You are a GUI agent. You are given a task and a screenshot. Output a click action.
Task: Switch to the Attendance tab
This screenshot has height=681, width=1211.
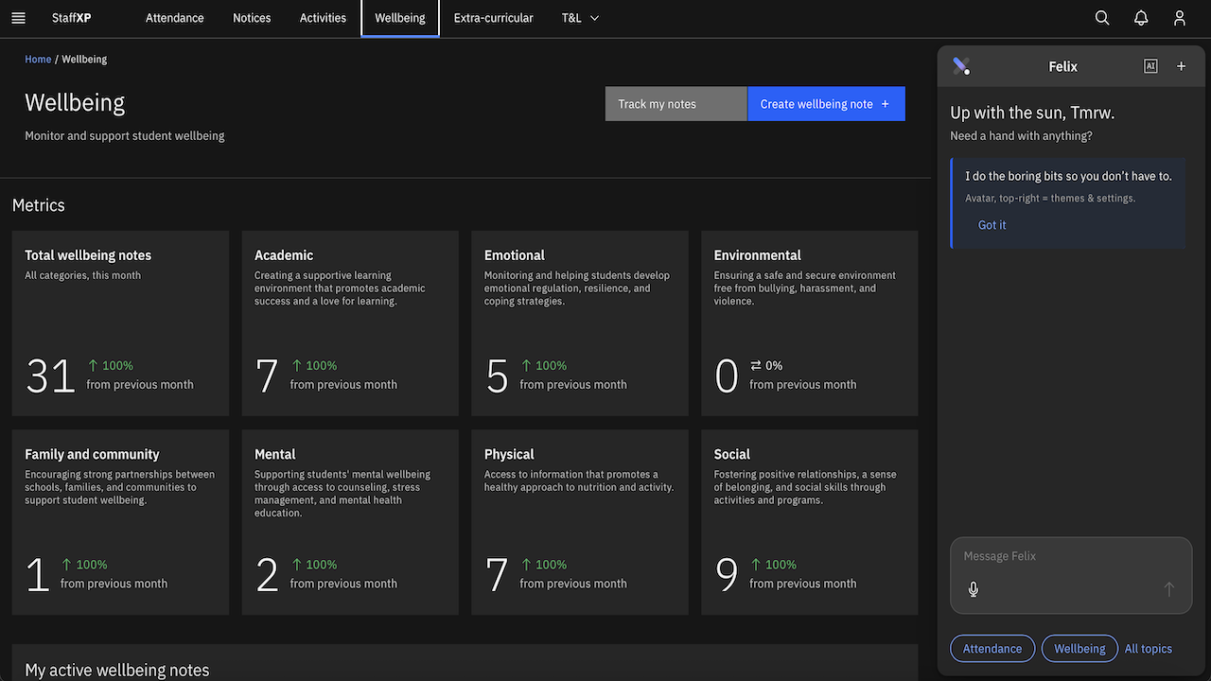[x=175, y=18]
